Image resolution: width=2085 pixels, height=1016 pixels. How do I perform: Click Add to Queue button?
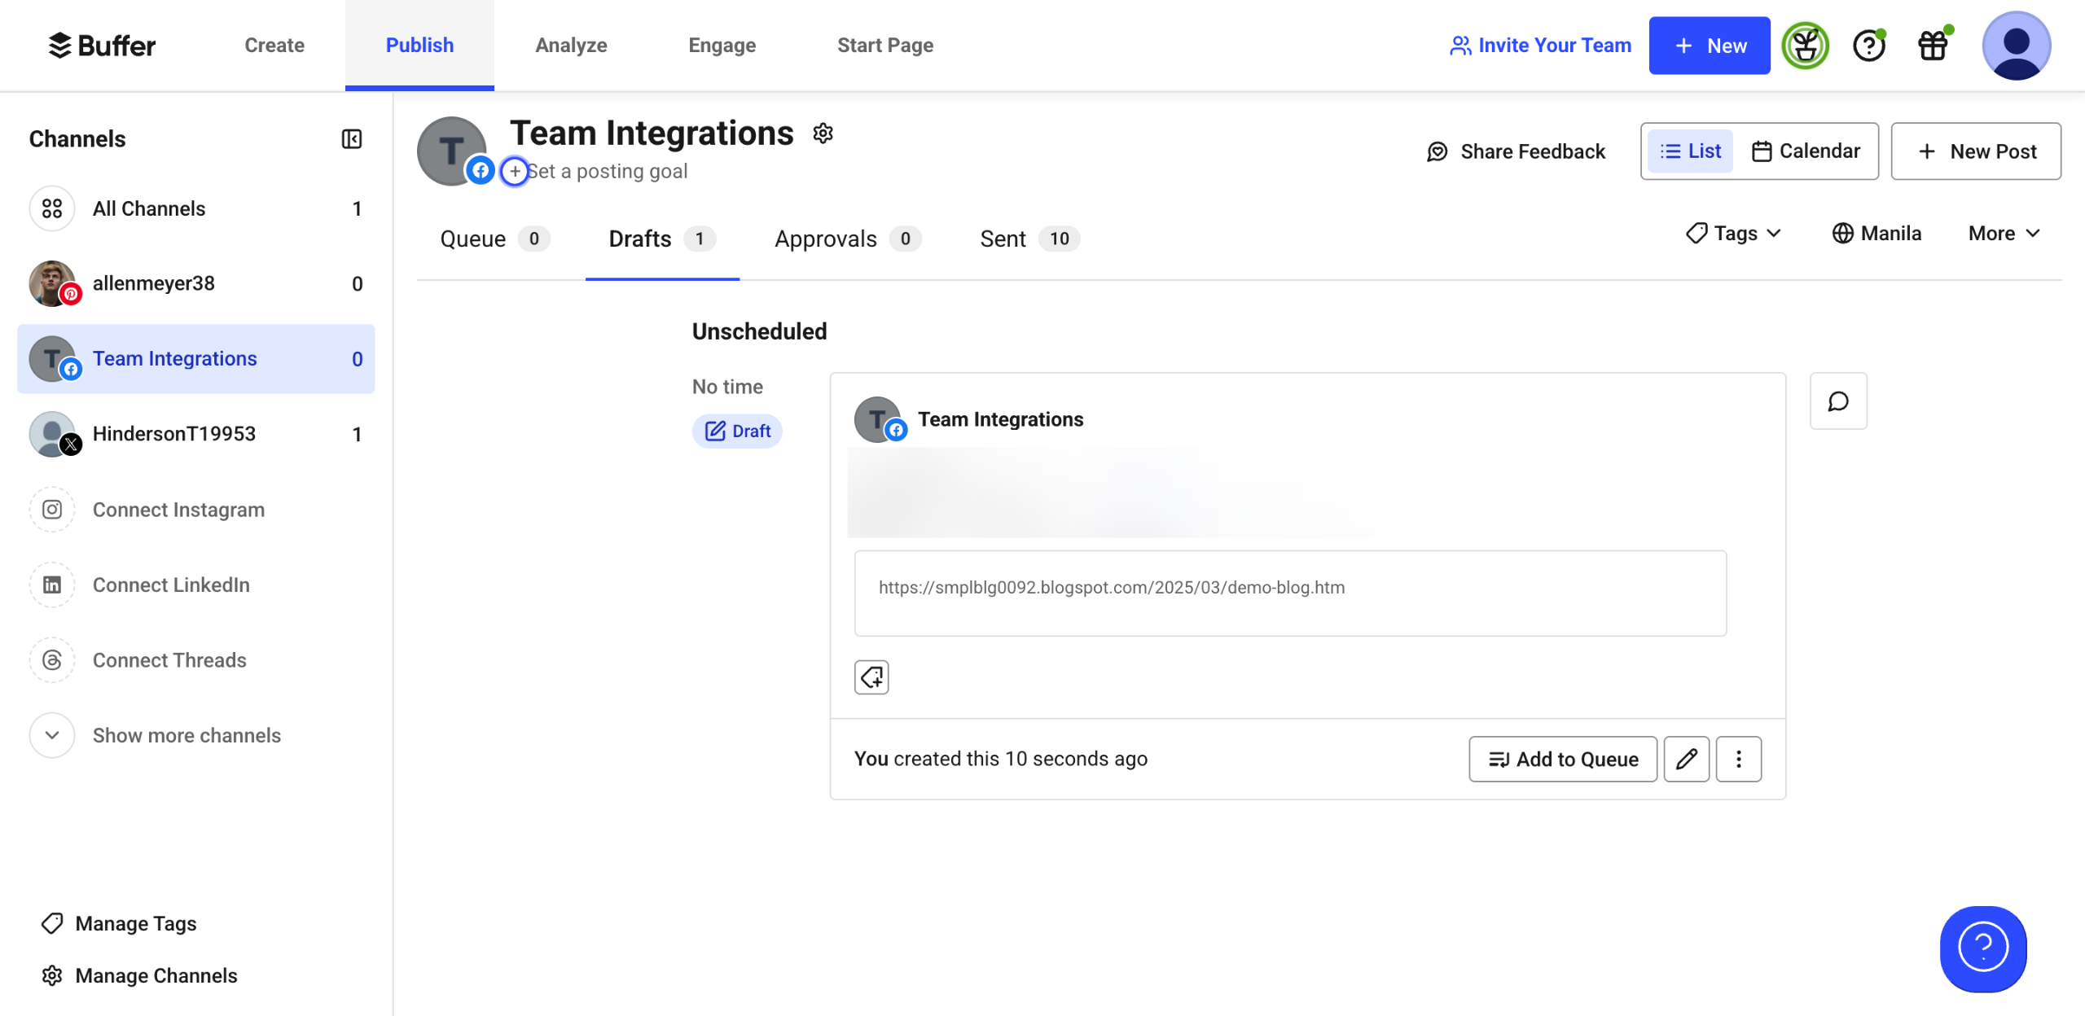click(1562, 759)
